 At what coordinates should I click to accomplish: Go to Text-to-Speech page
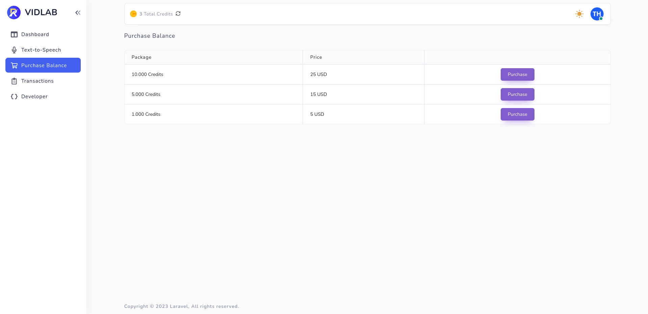click(43, 50)
